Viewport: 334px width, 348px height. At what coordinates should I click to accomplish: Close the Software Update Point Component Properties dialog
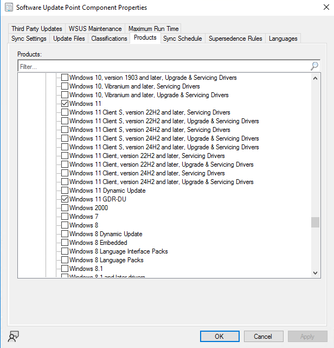pyautogui.click(x=326, y=7)
